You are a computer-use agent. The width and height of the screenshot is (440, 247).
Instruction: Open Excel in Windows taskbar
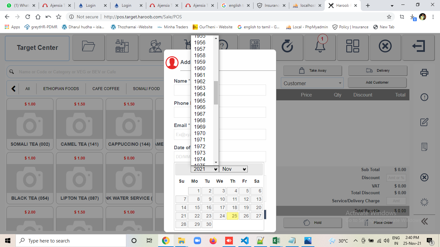point(276,241)
